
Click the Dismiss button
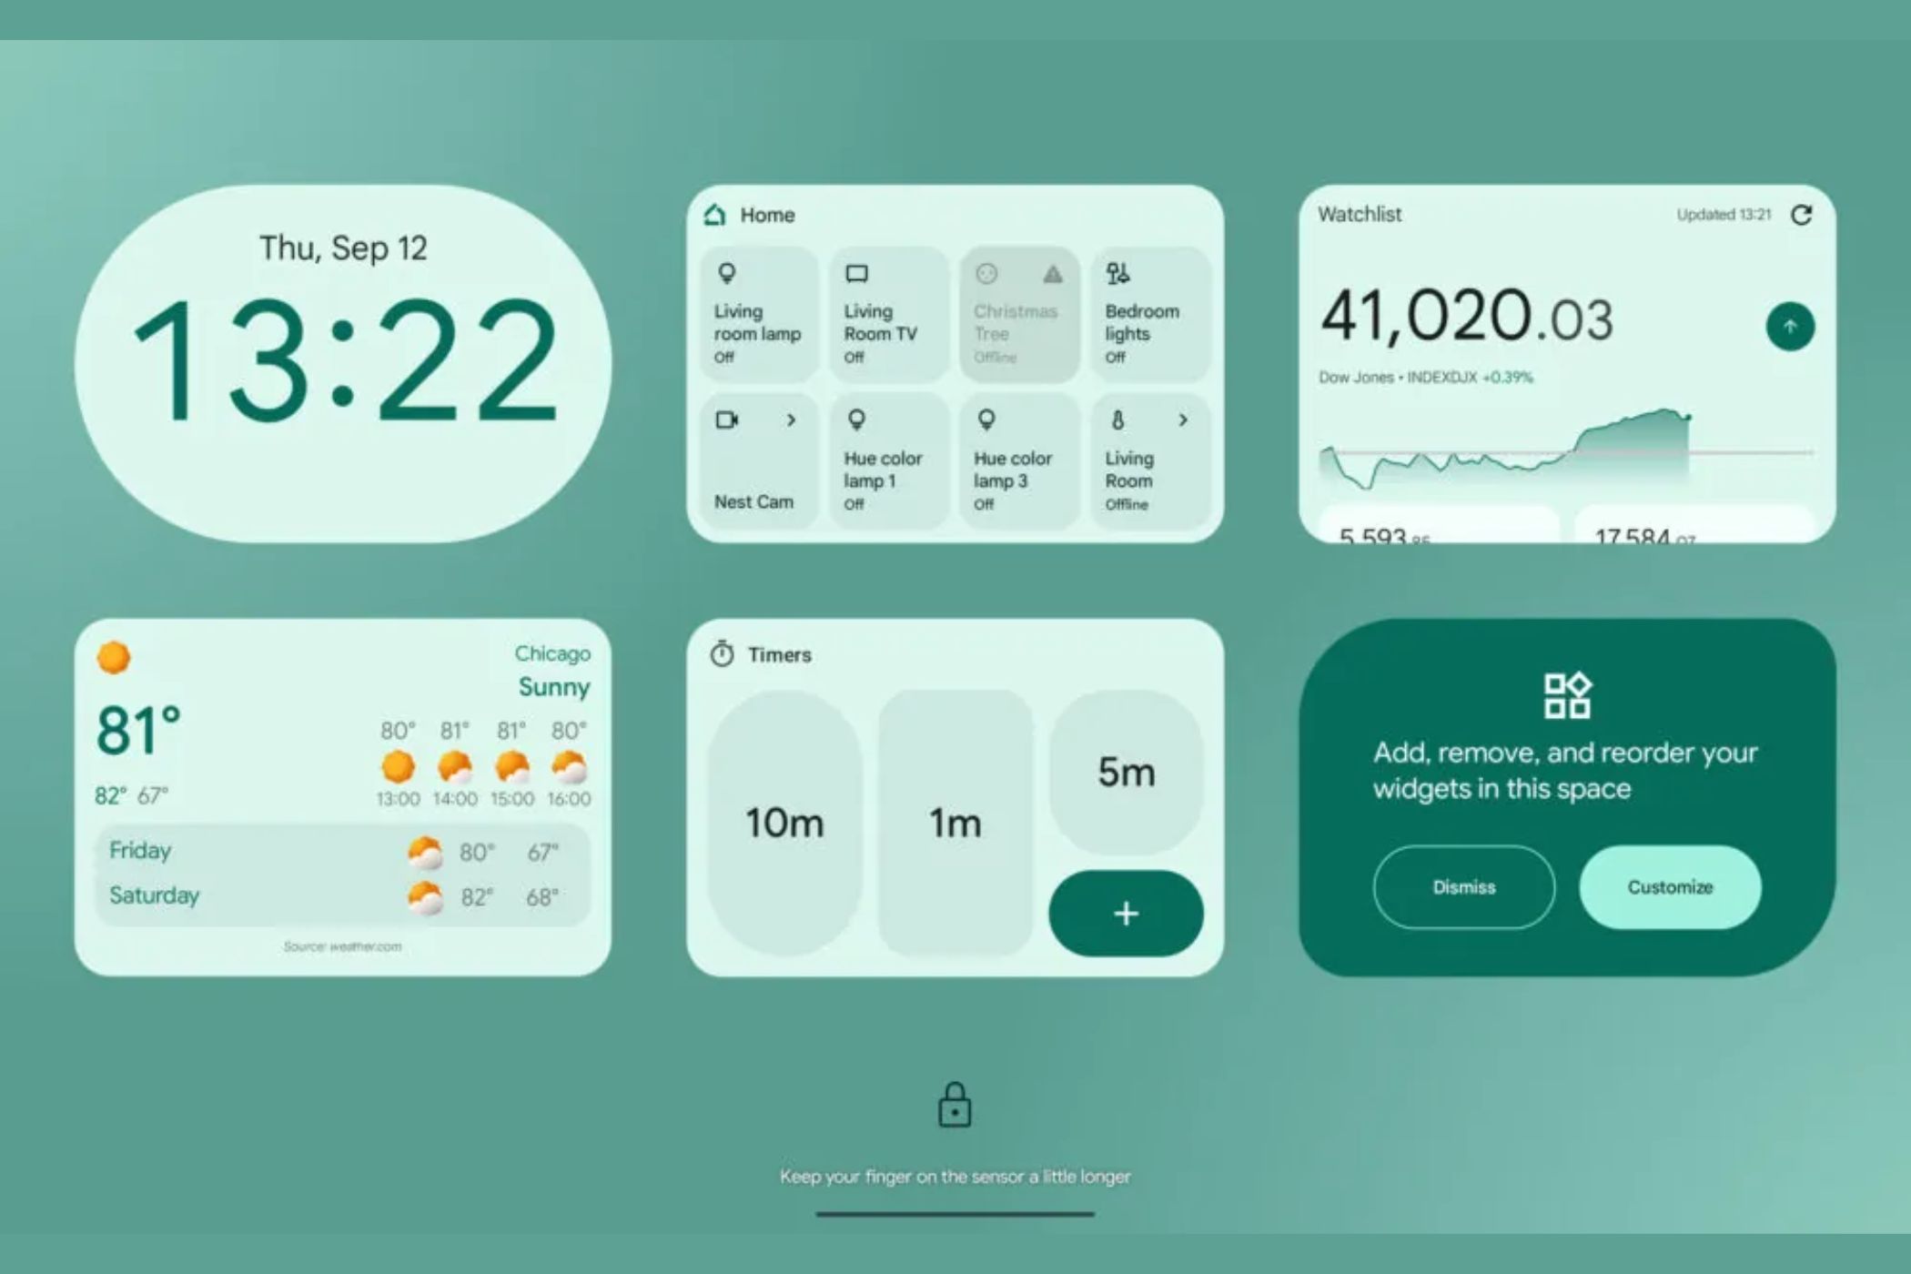(1463, 885)
